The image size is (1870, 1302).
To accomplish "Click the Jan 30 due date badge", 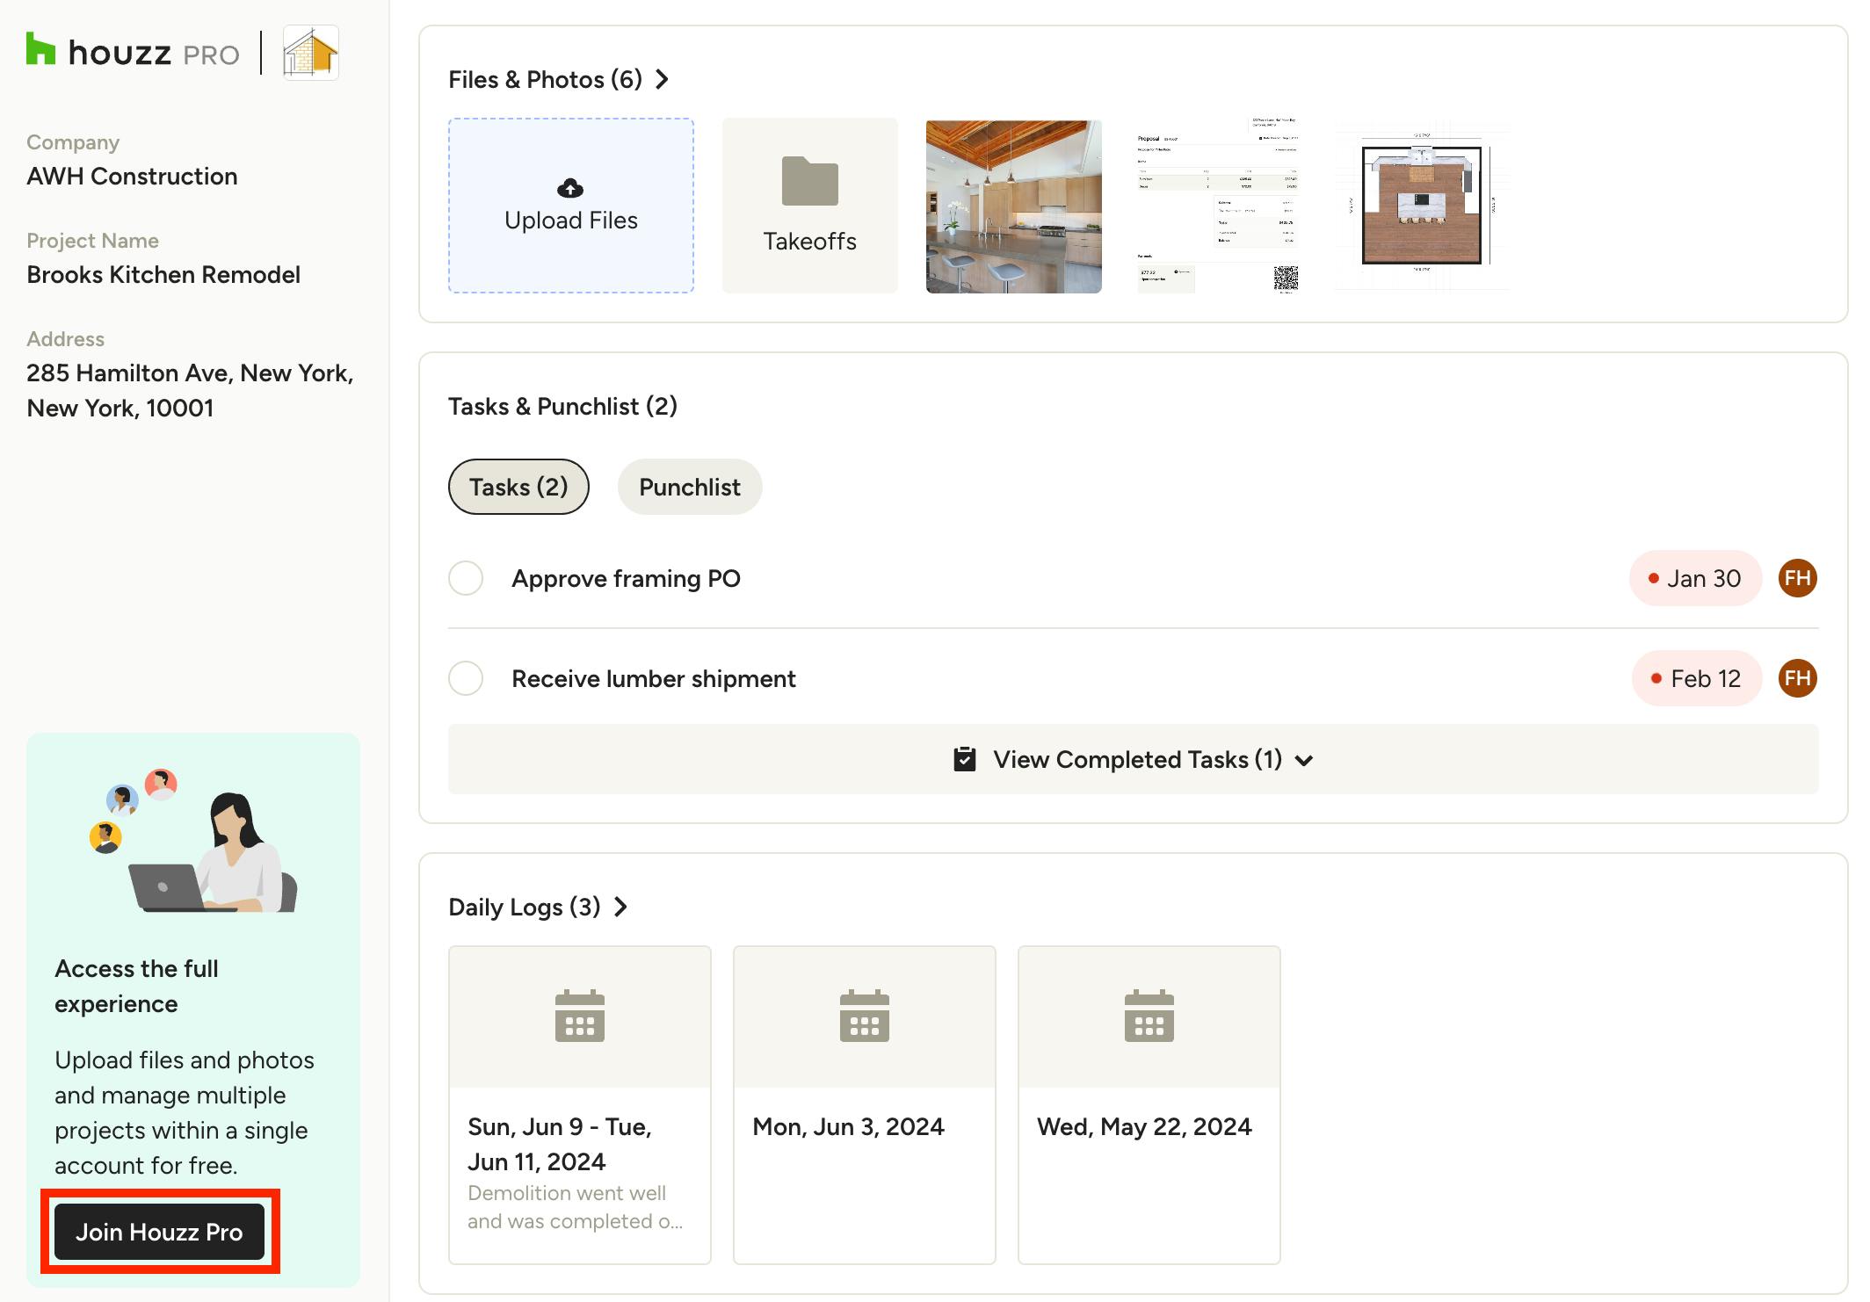I will (x=1694, y=578).
